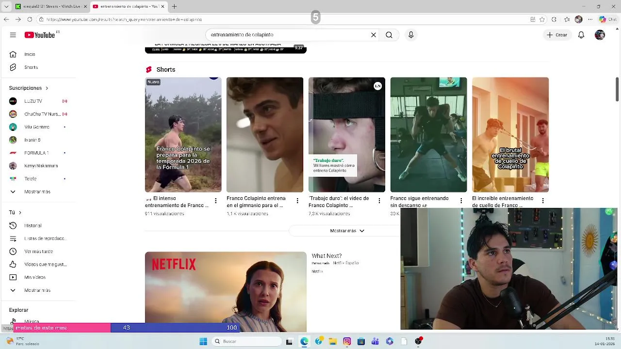
Task: Play 'Franco sigue entrenando sin descanso' short
Action: click(x=429, y=135)
